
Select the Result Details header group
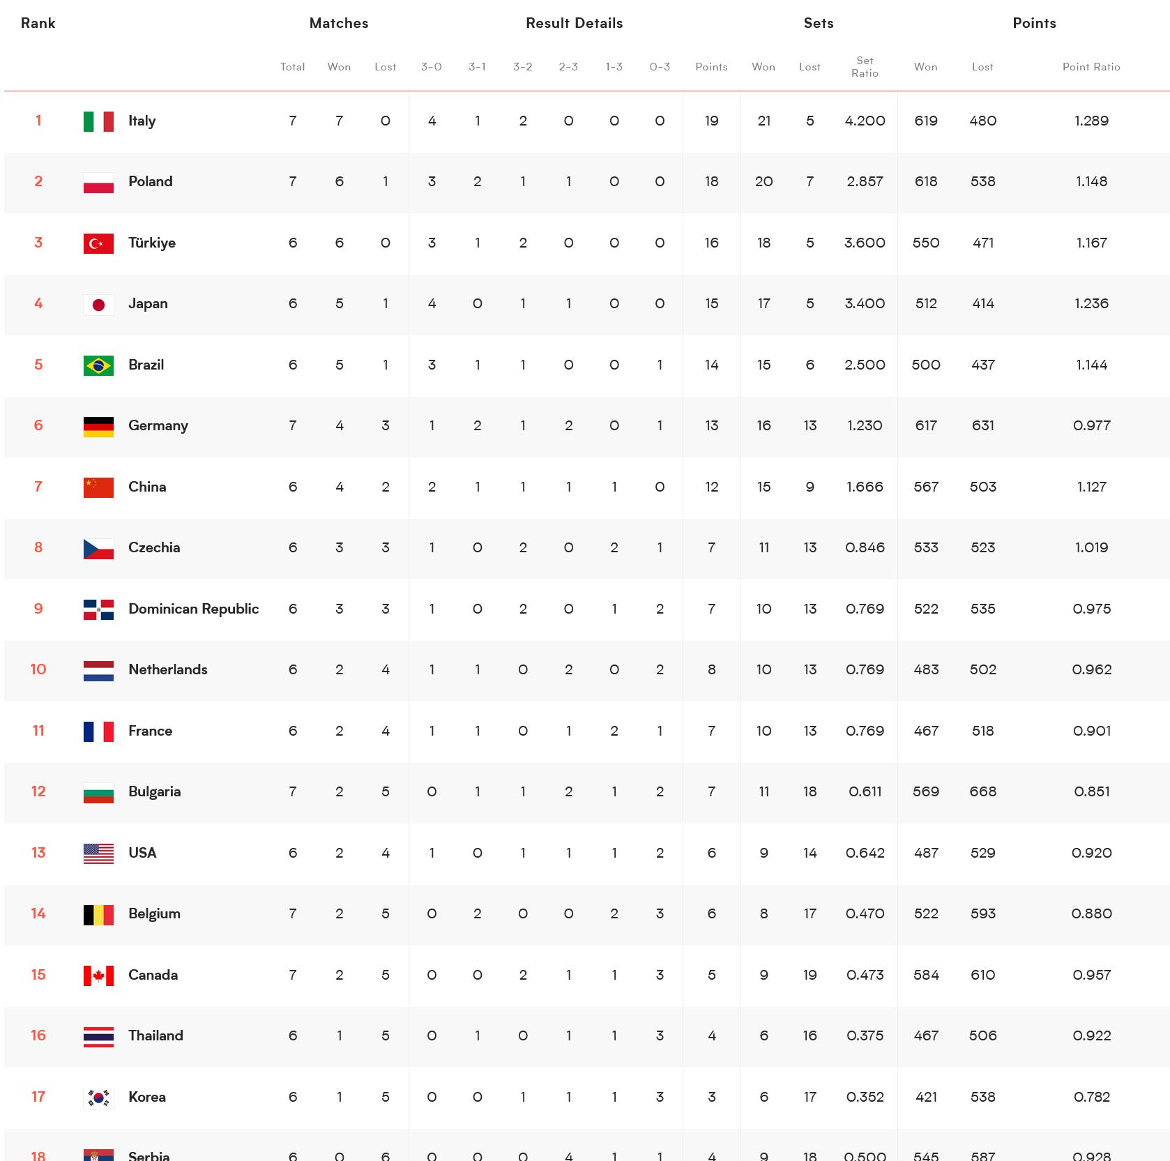coord(574,23)
